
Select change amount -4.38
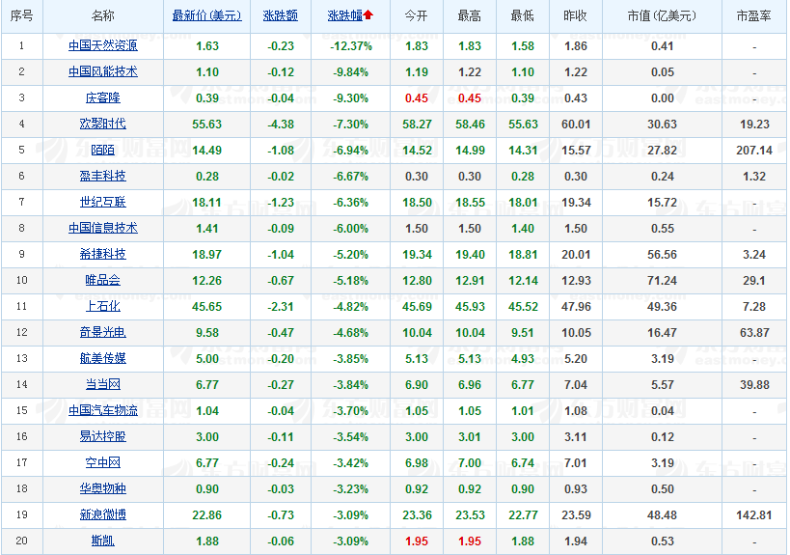(x=281, y=125)
